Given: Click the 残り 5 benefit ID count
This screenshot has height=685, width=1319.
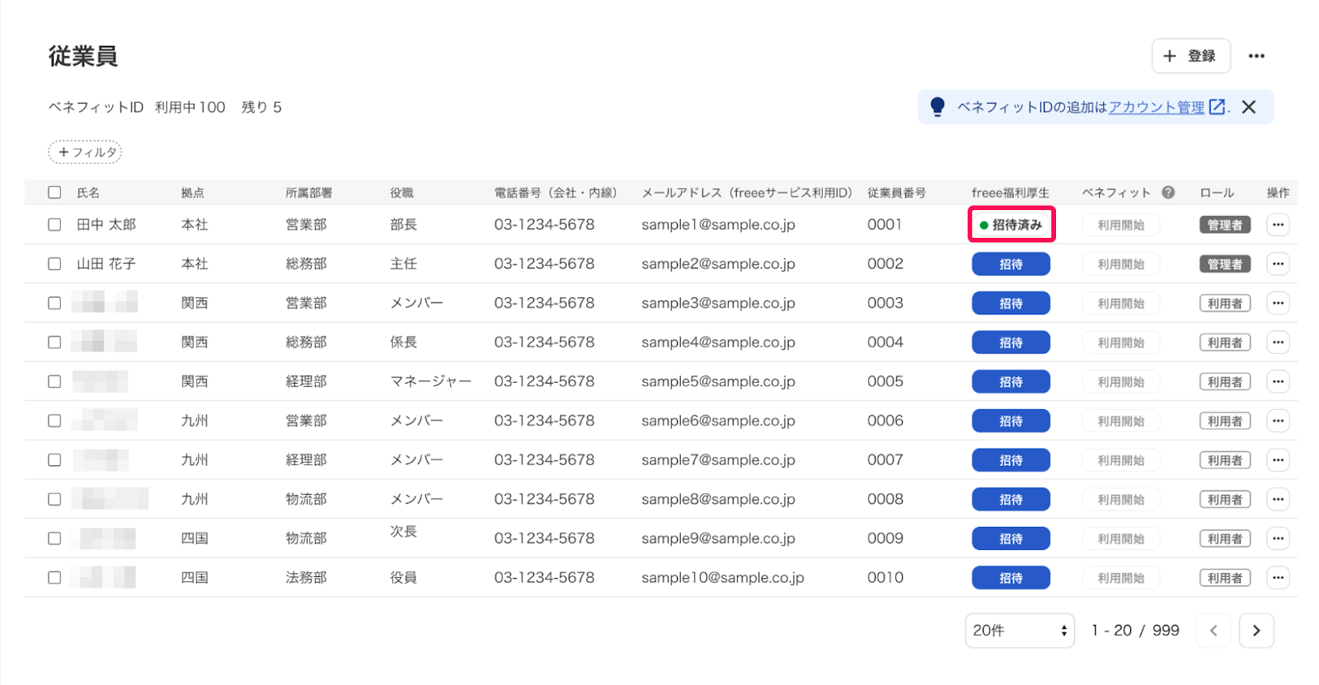Looking at the screenshot, I should point(261,107).
